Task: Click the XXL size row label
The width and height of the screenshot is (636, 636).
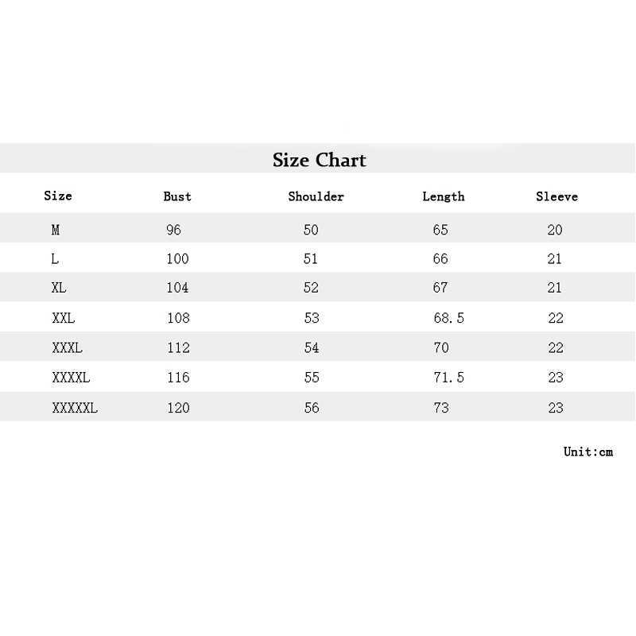Action: 63,318
